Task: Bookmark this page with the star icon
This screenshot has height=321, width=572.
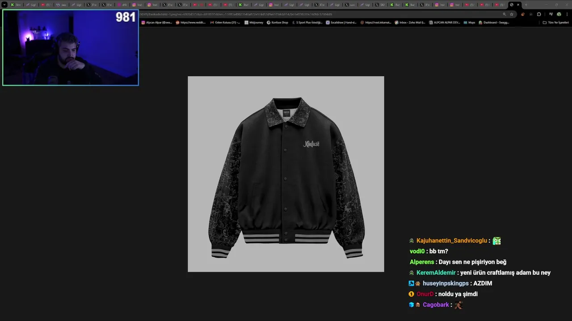Action: point(512,14)
